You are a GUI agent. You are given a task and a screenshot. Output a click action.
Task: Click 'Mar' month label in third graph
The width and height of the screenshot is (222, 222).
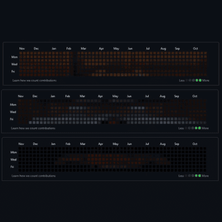pyautogui.click(x=83, y=144)
